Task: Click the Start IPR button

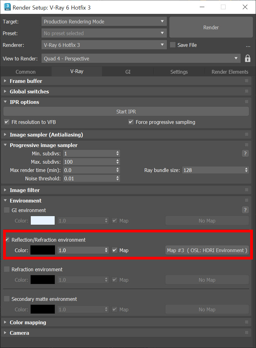Action: (126, 111)
